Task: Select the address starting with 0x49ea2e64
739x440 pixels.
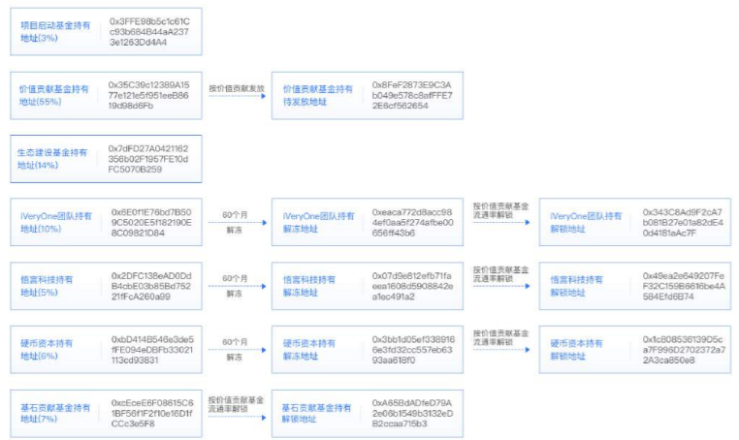Action: coord(684,286)
